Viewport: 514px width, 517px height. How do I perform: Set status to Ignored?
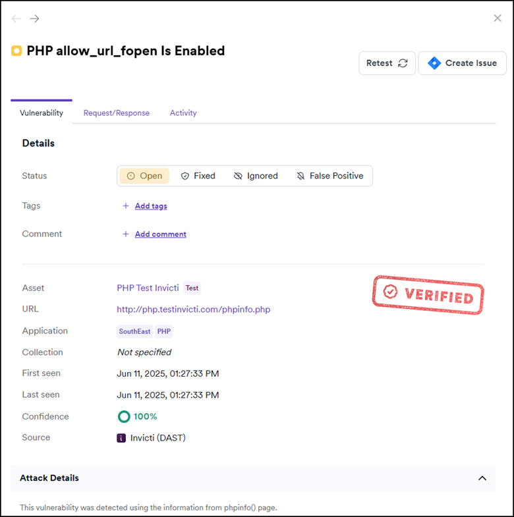(x=256, y=176)
